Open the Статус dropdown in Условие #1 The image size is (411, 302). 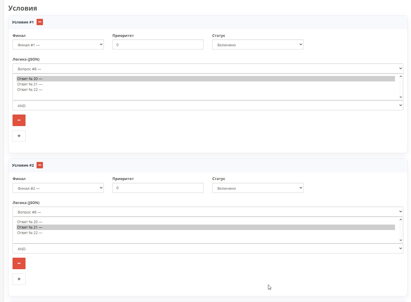pos(257,45)
